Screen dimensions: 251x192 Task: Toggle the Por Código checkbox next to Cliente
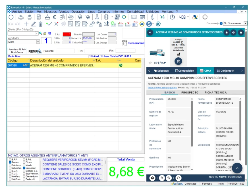coord(31,30)
